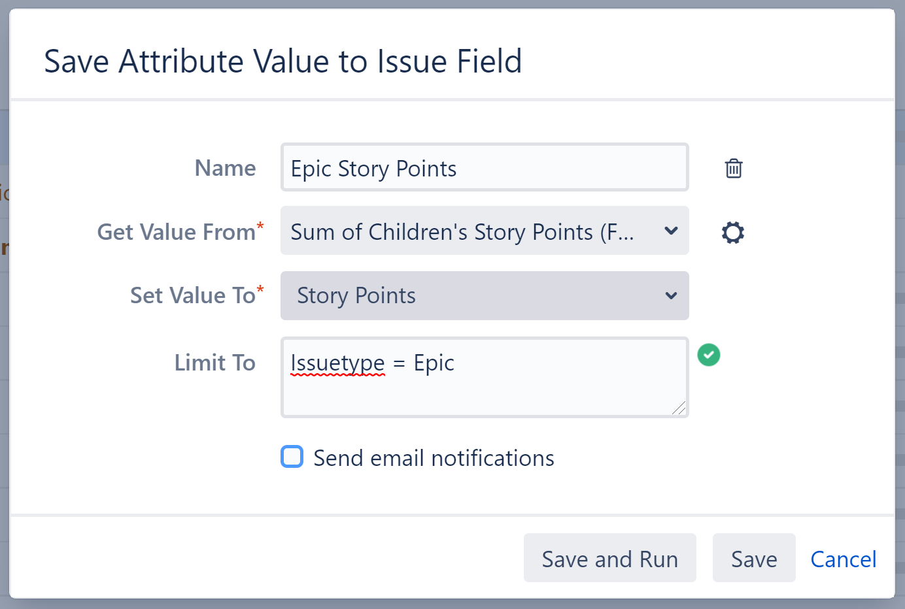Click the chevron arrow beside Story Points
905x609 pixels.
[x=671, y=296]
